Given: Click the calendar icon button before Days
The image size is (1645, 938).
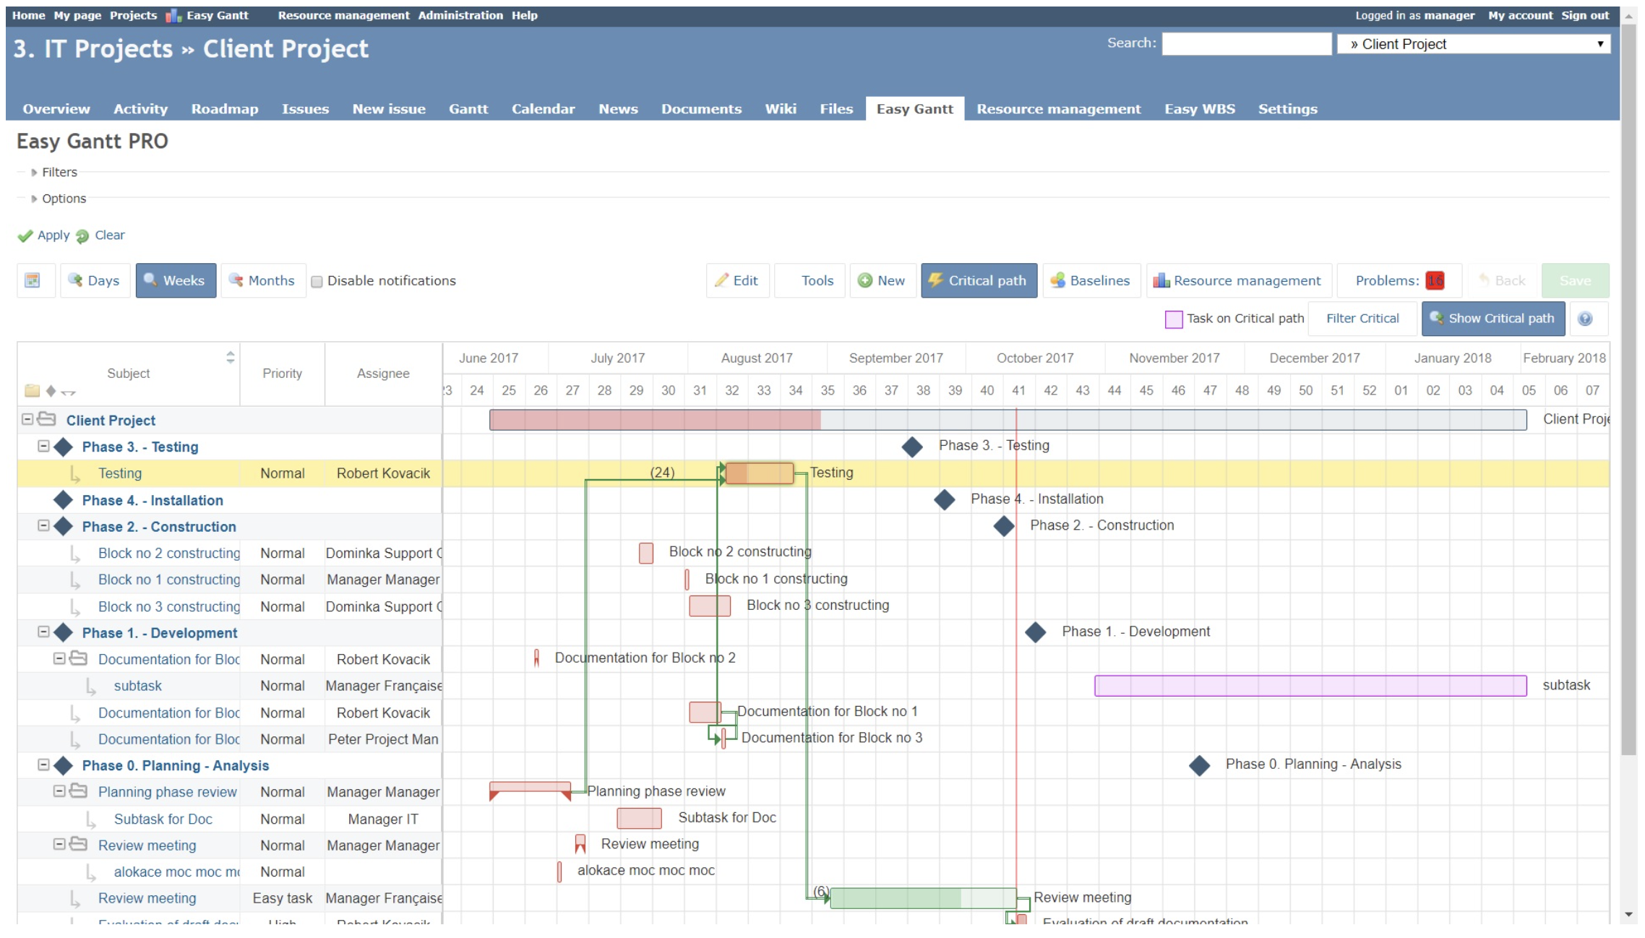Looking at the screenshot, I should (x=33, y=280).
